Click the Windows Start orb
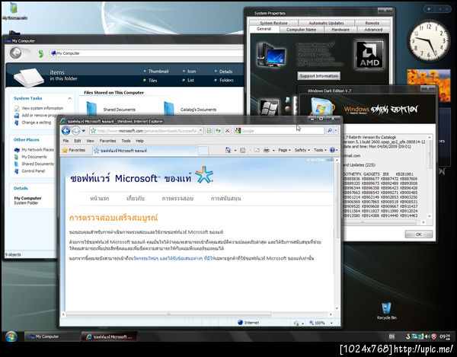This screenshot has height=357, width=457. pos(11,337)
